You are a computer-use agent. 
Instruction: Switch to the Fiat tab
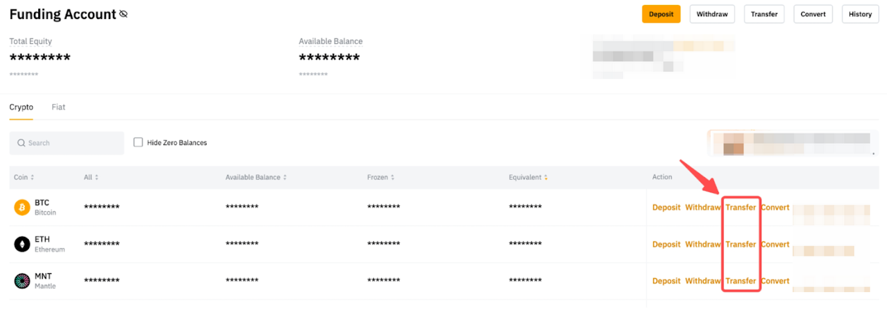(58, 107)
